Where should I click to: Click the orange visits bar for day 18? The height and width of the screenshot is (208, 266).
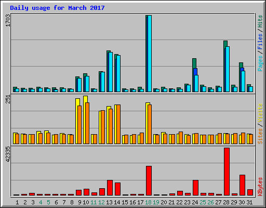(x=150, y=124)
